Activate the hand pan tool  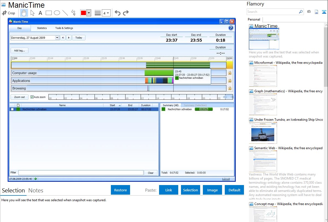click(x=24, y=13)
